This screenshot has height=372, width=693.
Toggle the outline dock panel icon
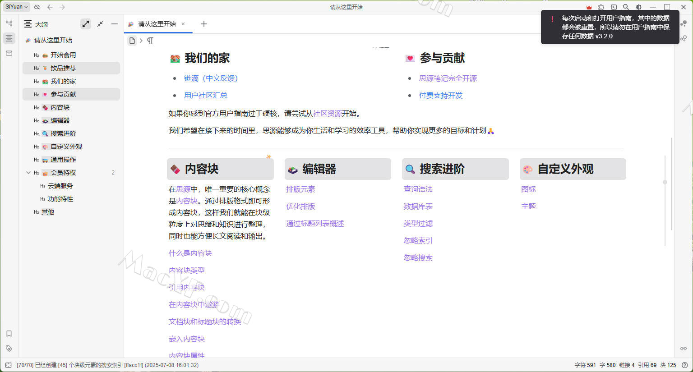point(9,38)
